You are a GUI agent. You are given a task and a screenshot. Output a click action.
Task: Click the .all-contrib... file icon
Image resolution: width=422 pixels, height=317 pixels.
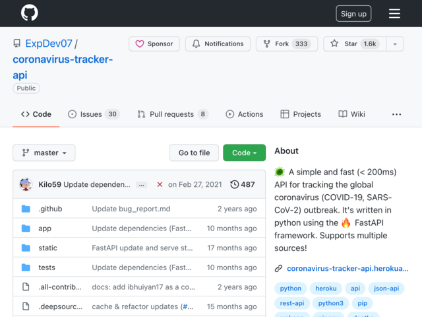(26, 287)
